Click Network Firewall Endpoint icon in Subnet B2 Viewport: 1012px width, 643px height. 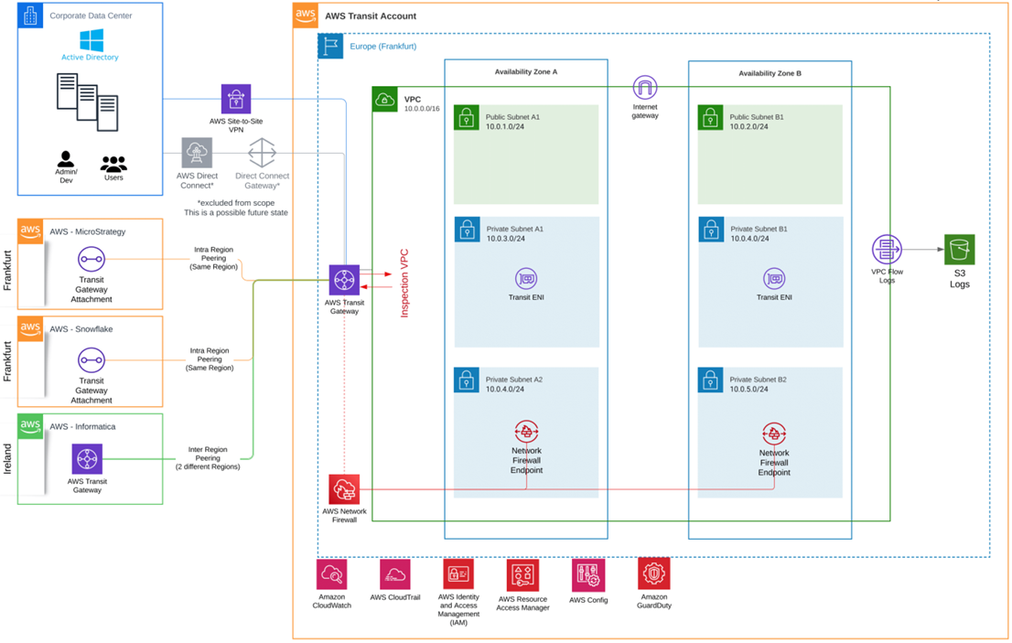(774, 434)
